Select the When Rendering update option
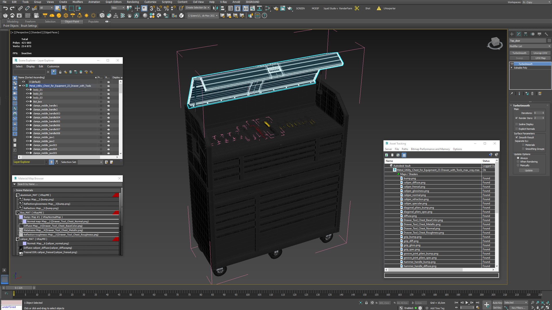 [518, 162]
